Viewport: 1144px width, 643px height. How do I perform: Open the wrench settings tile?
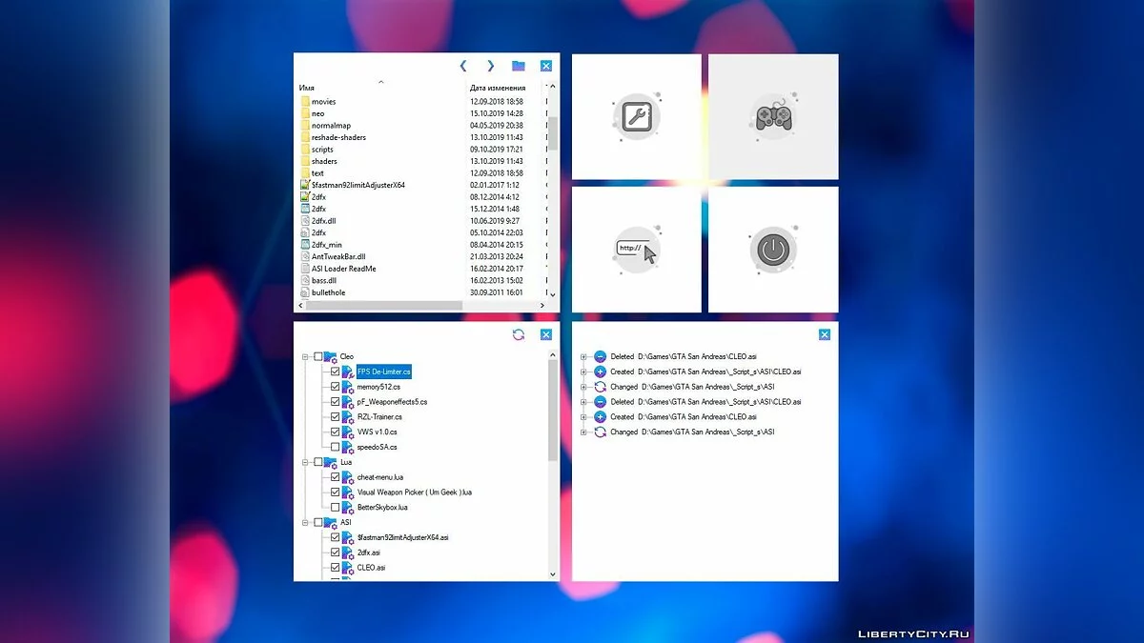pos(636,117)
